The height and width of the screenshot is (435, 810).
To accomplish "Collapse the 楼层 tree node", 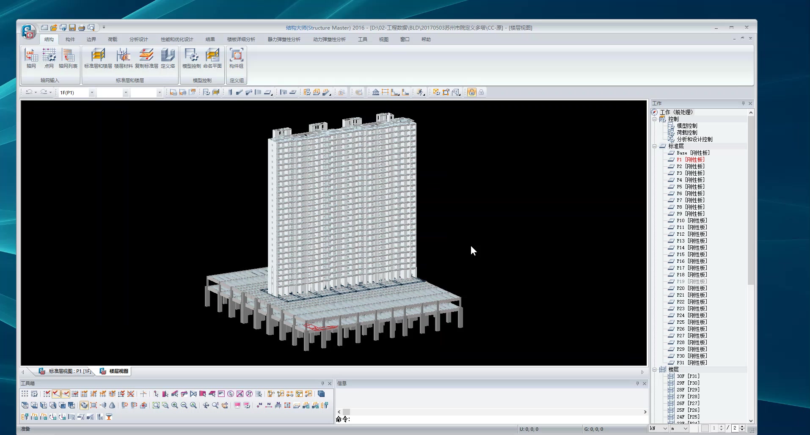I will pyautogui.click(x=655, y=370).
